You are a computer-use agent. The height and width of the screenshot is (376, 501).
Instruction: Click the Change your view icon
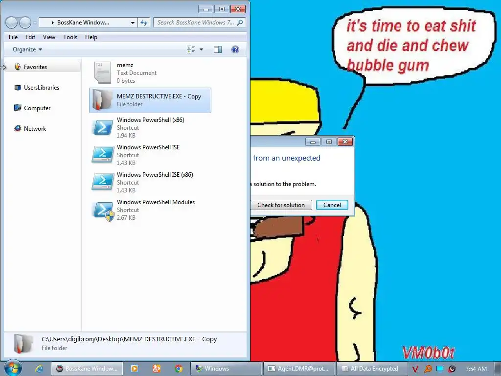coord(191,49)
